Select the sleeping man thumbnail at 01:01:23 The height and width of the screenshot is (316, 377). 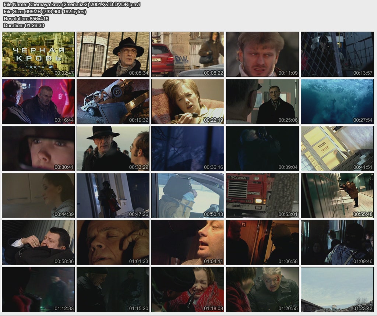[113, 243]
